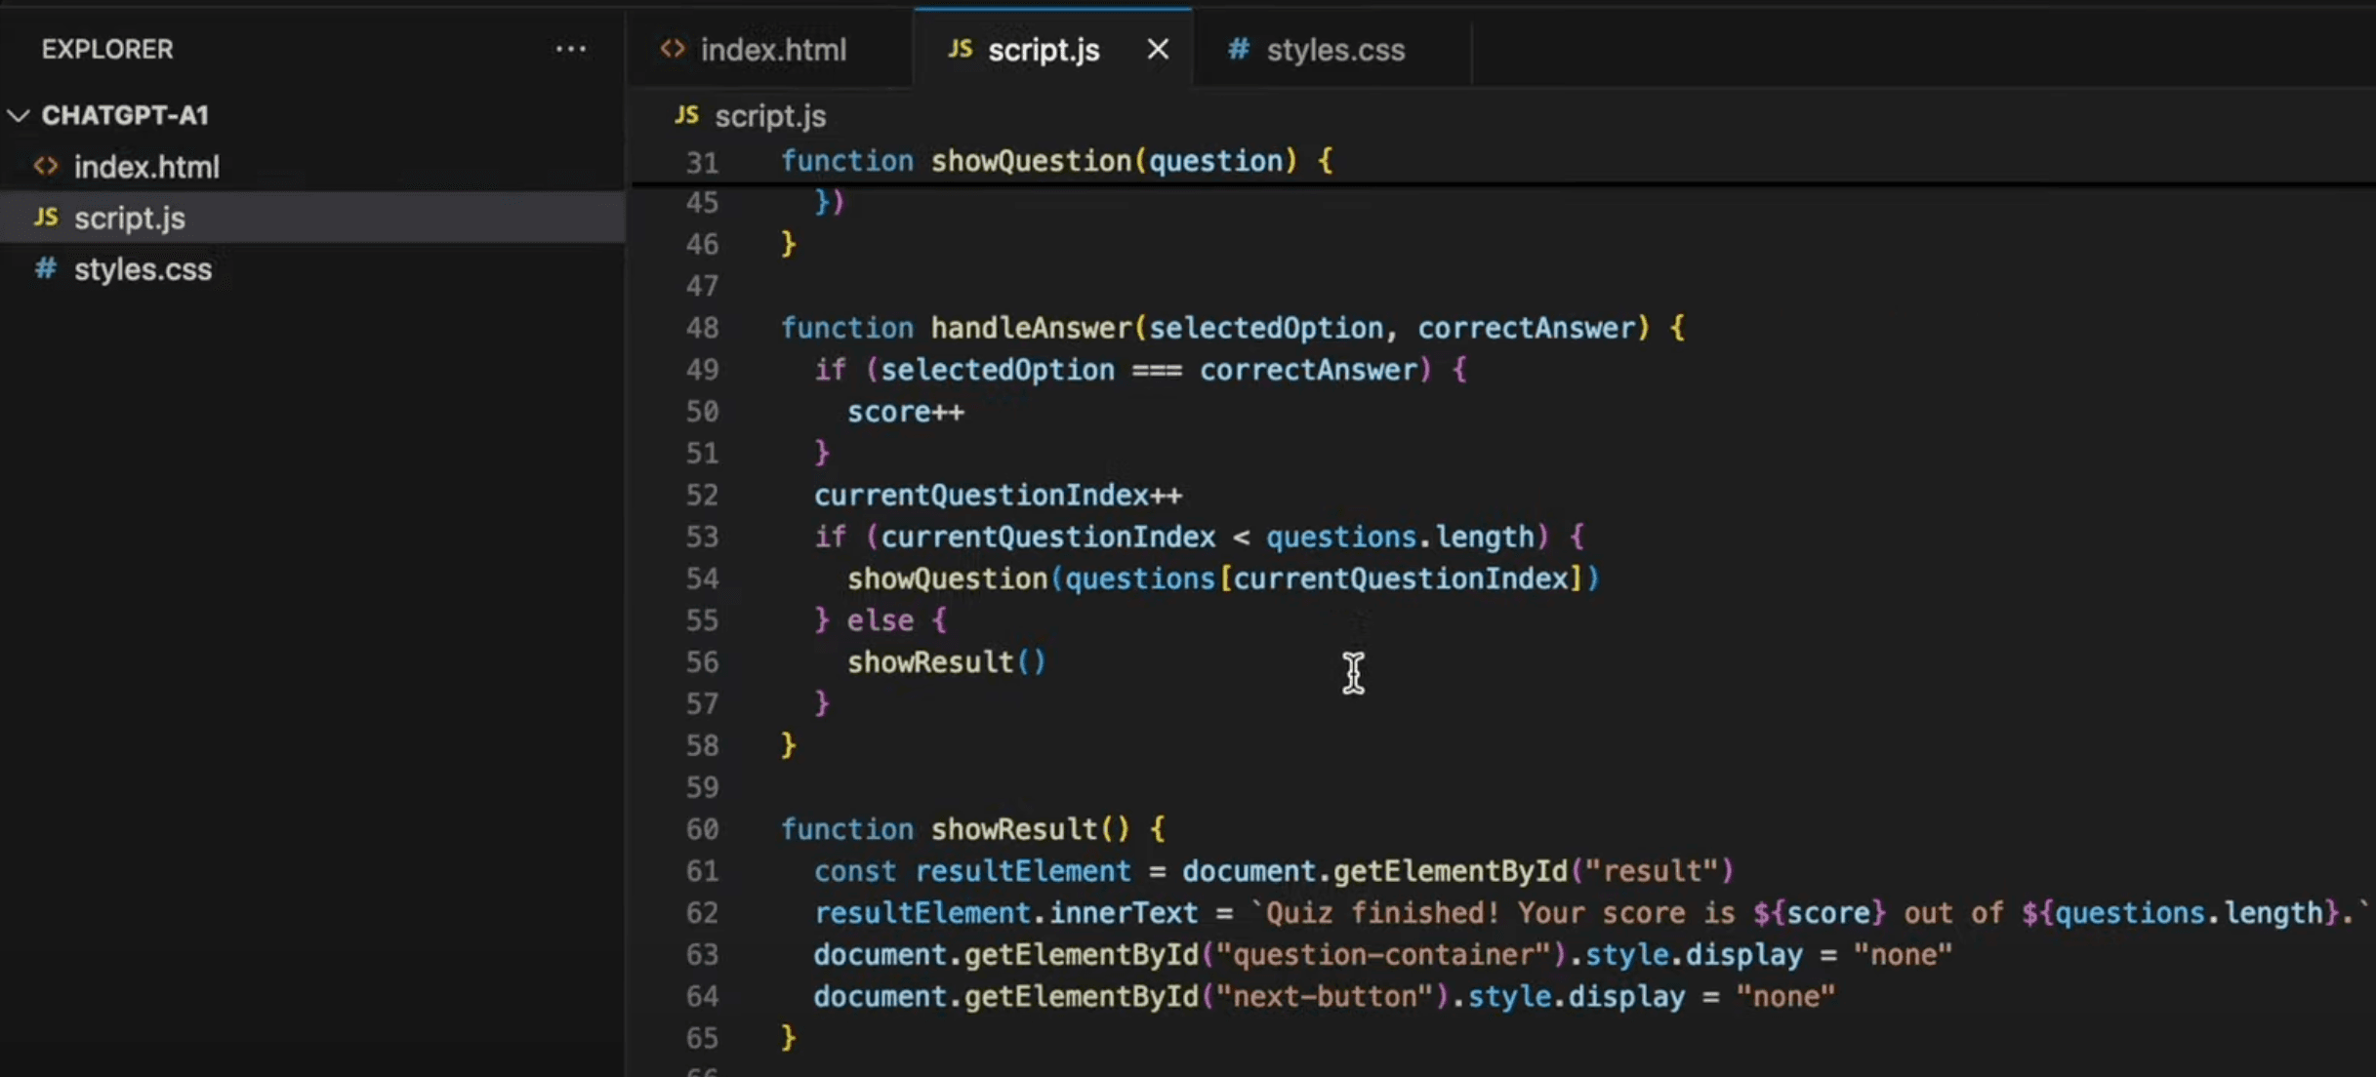Expand the CHATGPT-A1 project chevron
The width and height of the screenshot is (2376, 1077).
click(x=18, y=114)
